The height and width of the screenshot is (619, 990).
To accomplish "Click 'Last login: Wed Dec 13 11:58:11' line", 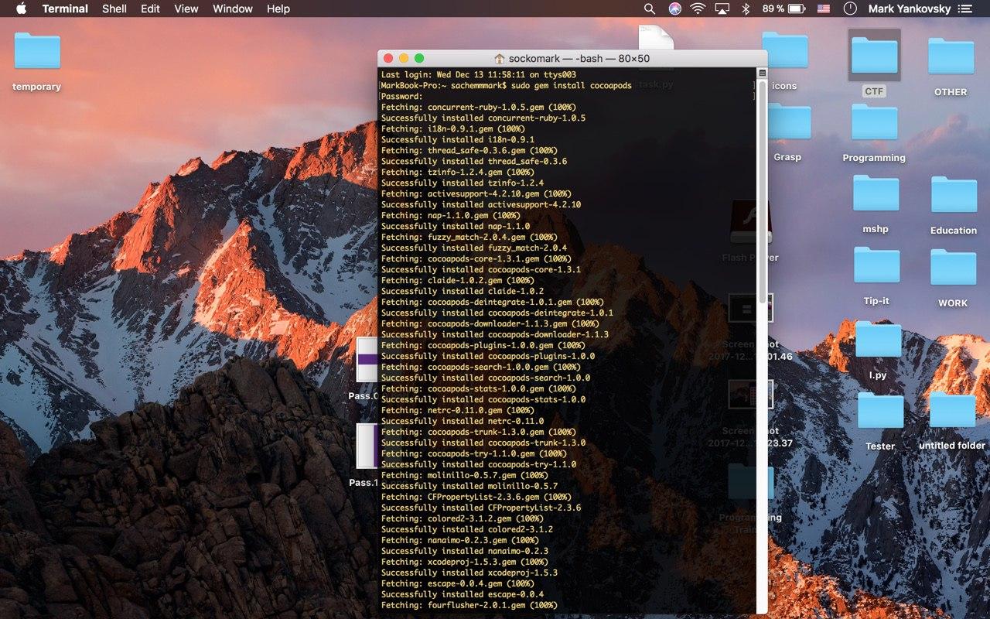I will (x=479, y=74).
